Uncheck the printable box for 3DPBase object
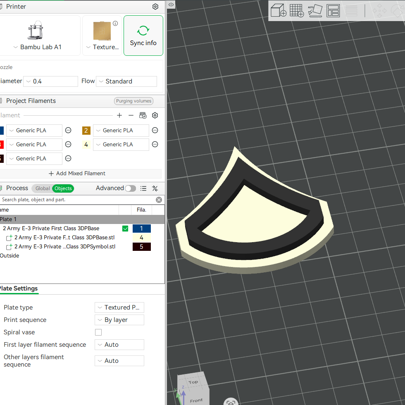Viewport: 405px width, 405px height. (125, 228)
